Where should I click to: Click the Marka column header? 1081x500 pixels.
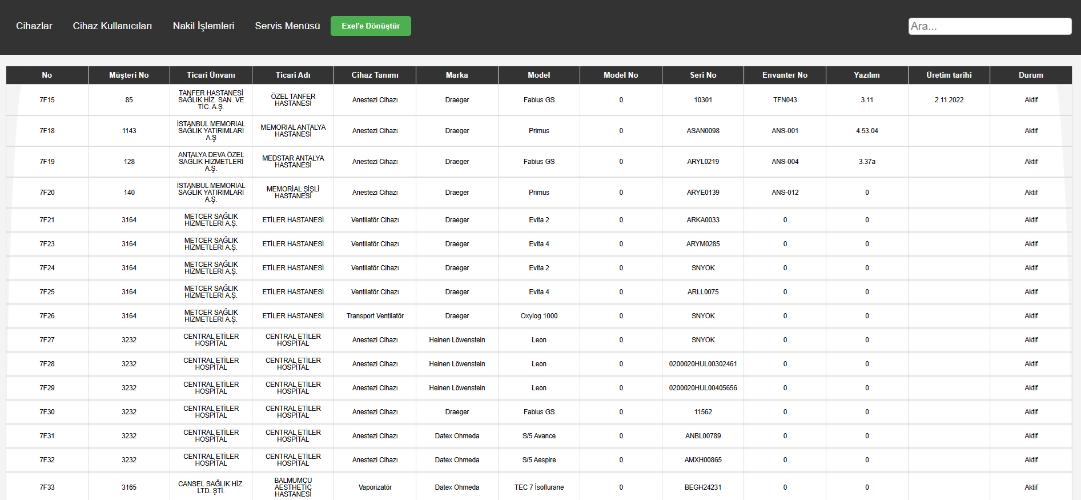click(457, 75)
